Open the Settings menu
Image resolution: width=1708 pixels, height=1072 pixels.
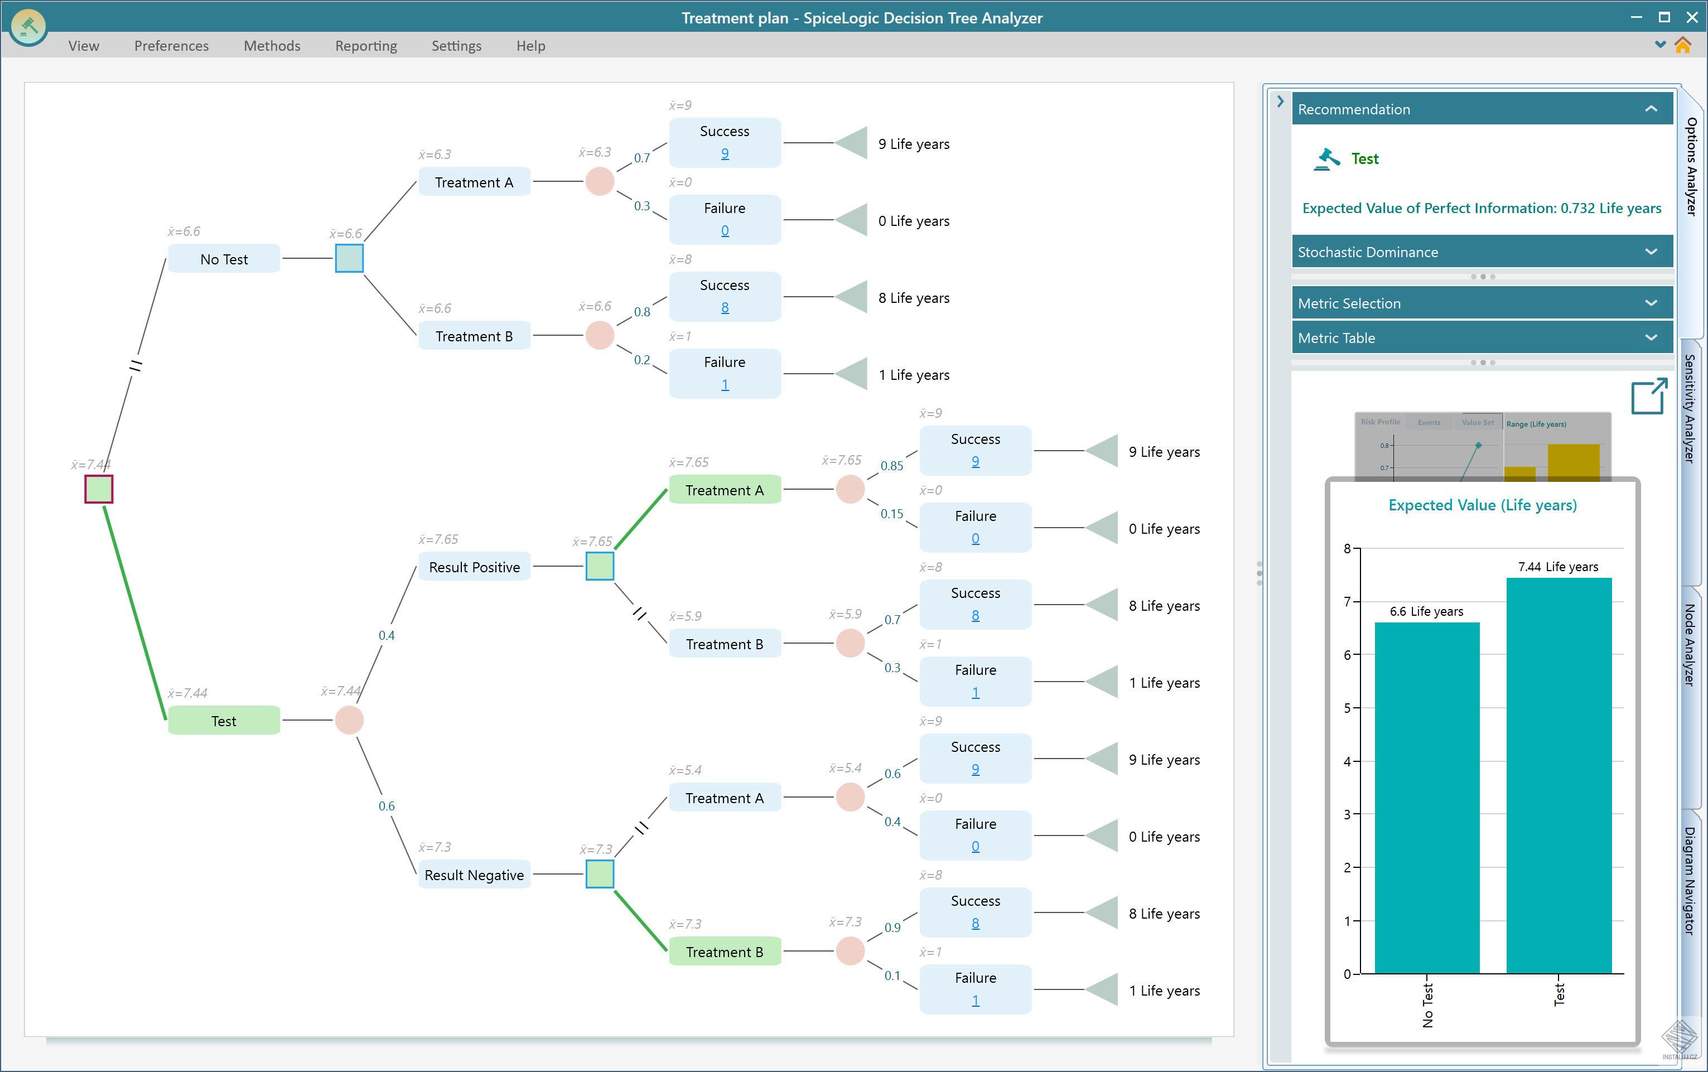(456, 45)
